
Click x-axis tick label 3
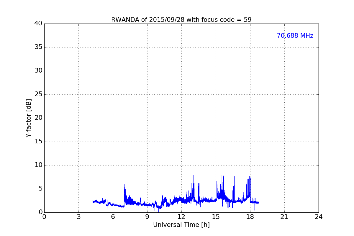click(78, 217)
